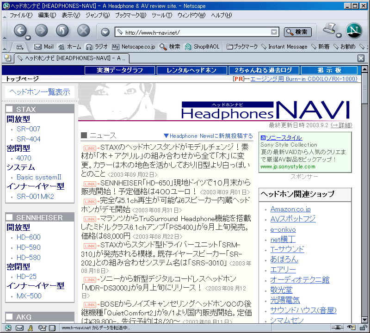Open Mail from the personal toolbar

44,47
